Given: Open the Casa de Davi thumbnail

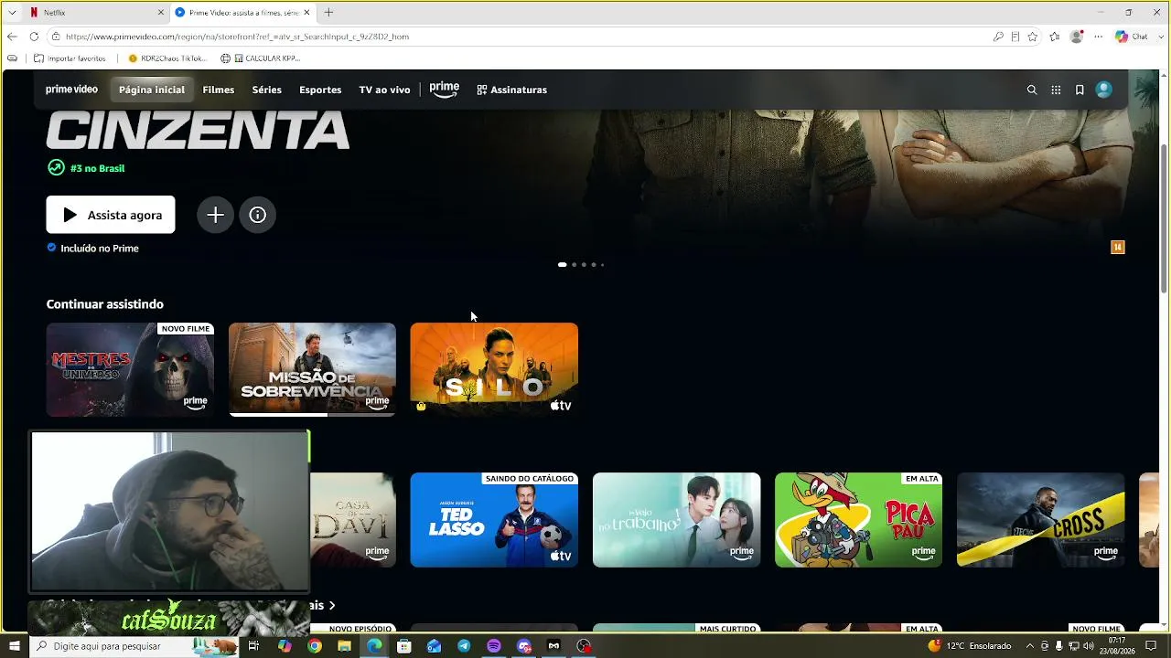Looking at the screenshot, I should (353, 520).
